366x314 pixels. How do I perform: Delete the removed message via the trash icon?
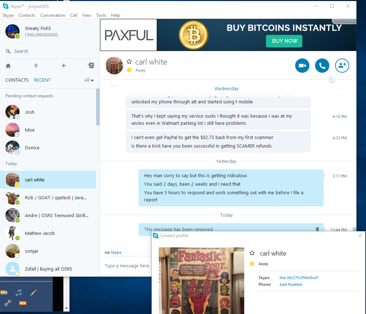tap(317, 229)
